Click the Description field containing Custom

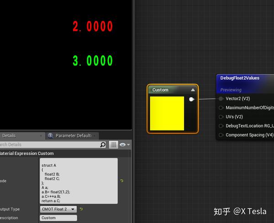58,218
